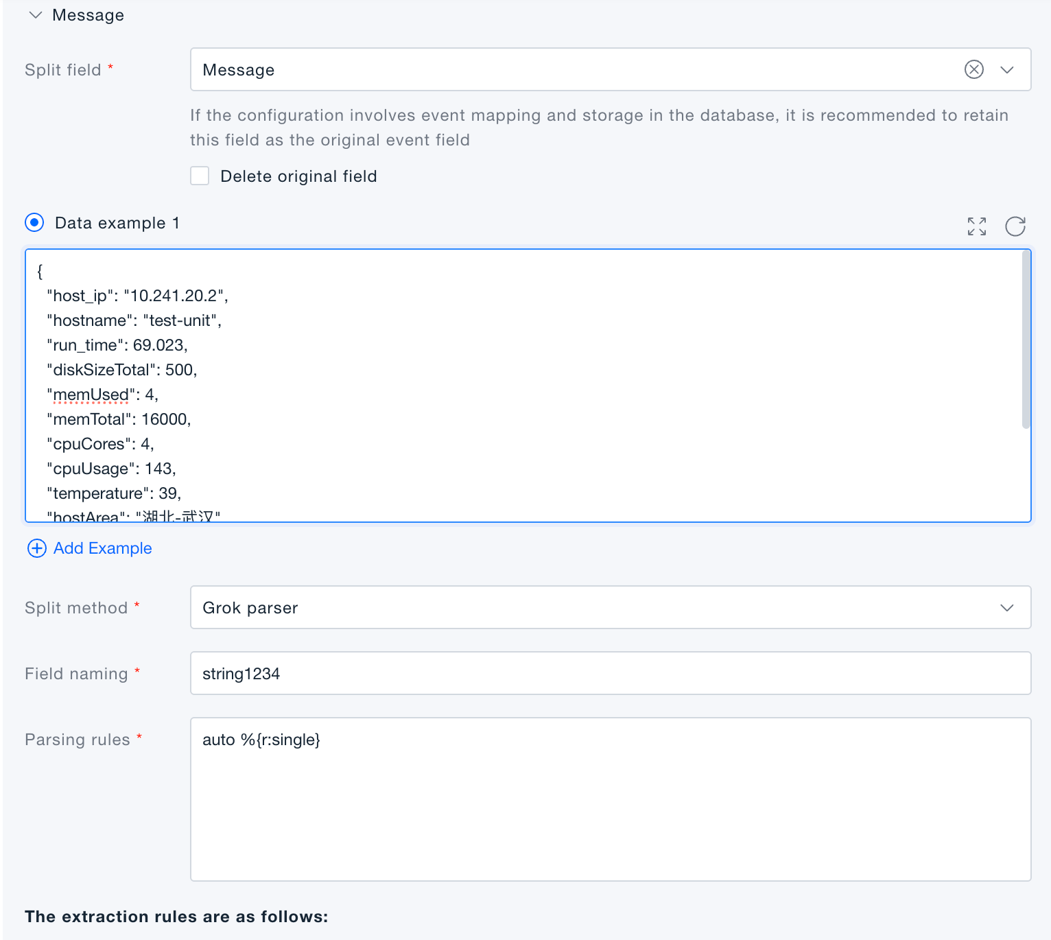Click the data example scrollbar thumb
The height and width of the screenshot is (940, 1051).
(x=1026, y=340)
